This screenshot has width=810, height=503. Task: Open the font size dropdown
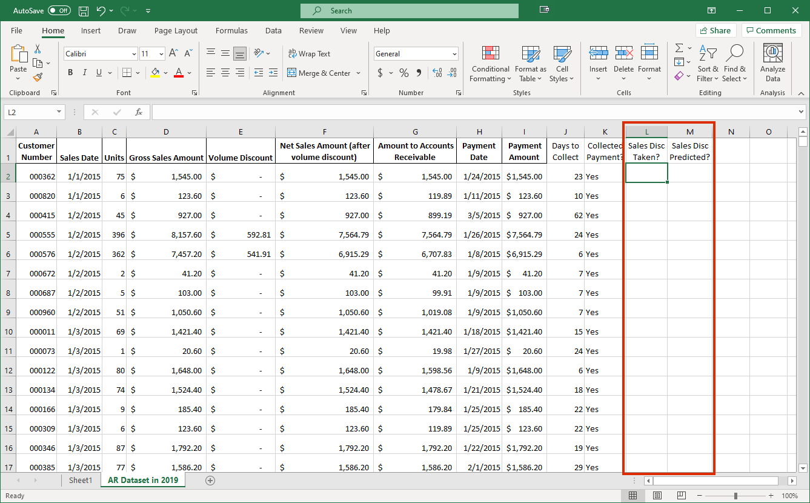(x=161, y=54)
